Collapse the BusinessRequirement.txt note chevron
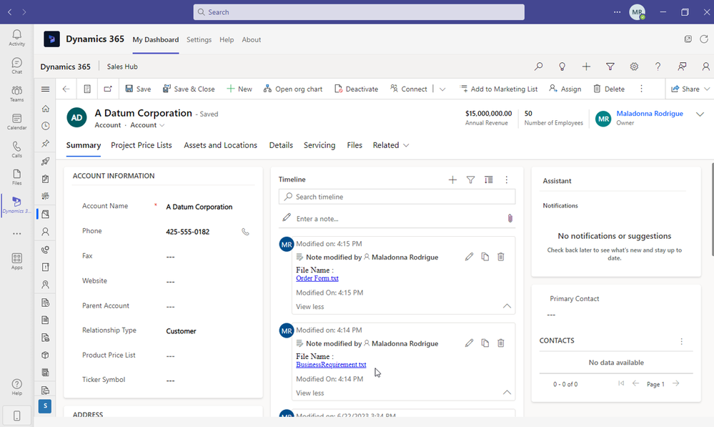The height and width of the screenshot is (427, 714). (x=506, y=393)
